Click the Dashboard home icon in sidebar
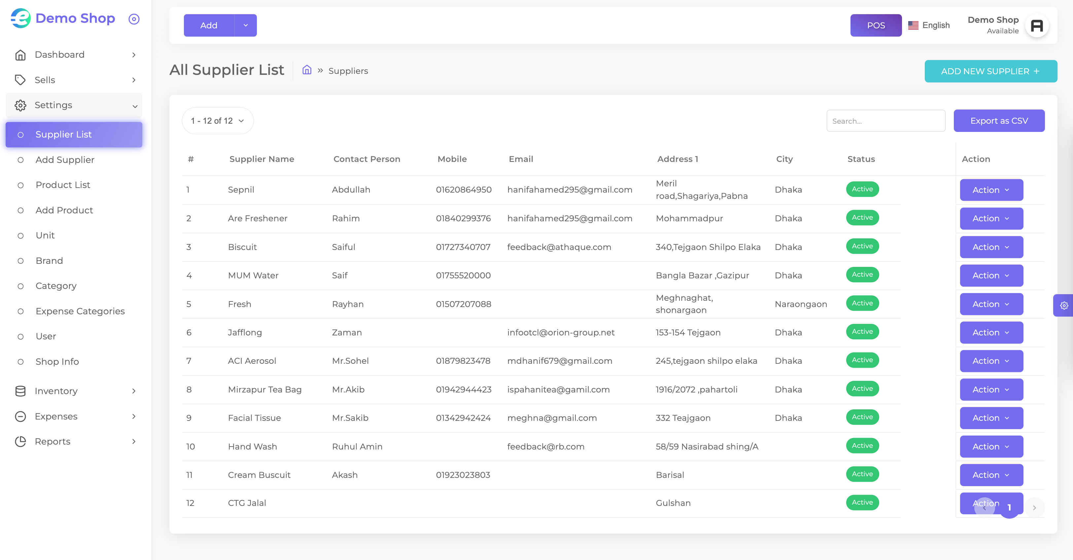1073x560 pixels. [x=20, y=55]
